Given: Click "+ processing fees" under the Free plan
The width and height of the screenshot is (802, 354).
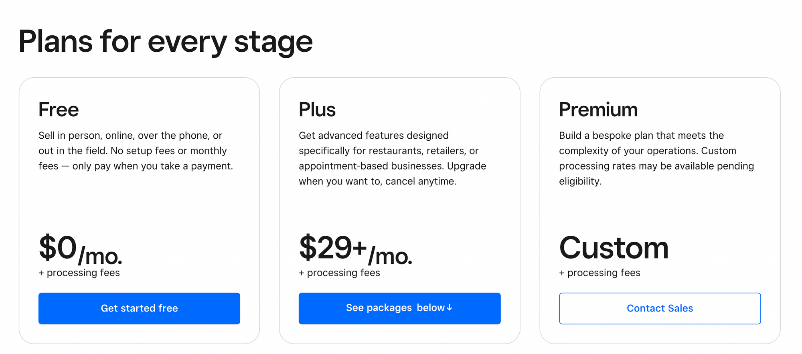Looking at the screenshot, I should (x=79, y=273).
